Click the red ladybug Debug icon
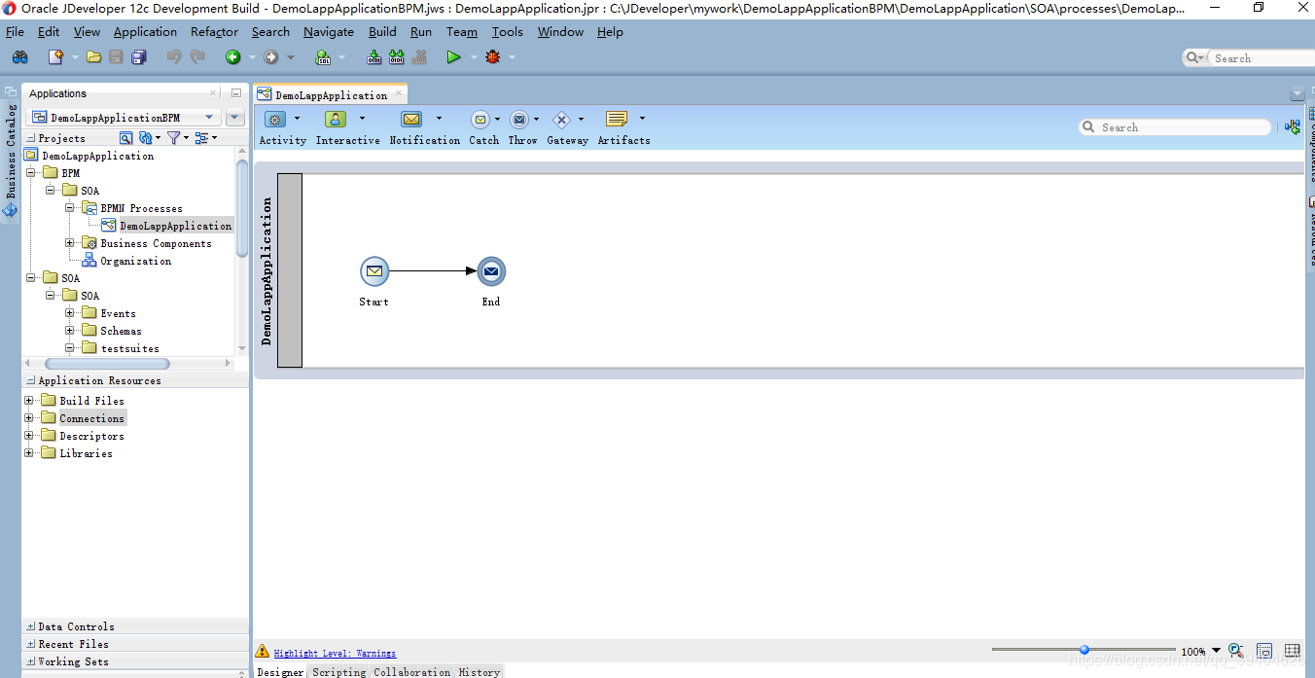The height and width of the screenshot is (678, 1315). pos(492,57)
